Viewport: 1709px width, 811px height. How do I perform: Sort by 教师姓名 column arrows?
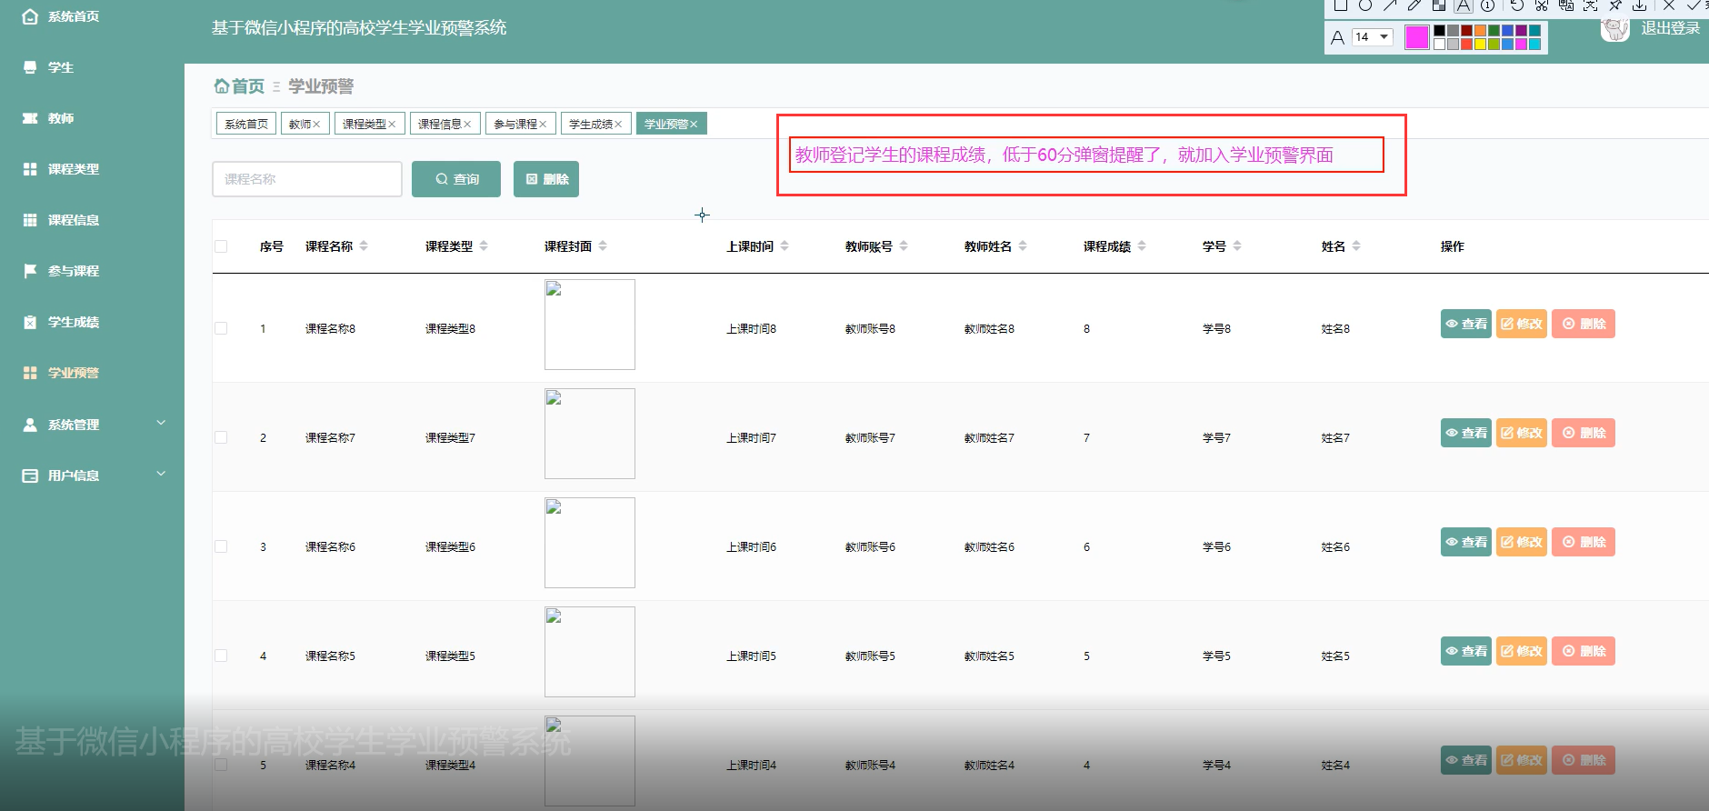coord(1023,245)
